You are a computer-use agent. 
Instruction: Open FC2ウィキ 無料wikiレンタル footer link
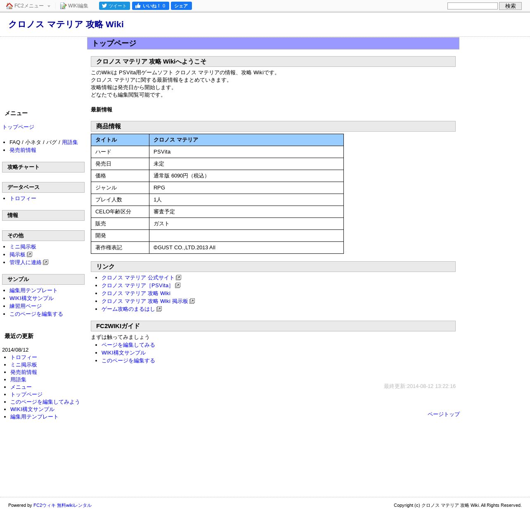tap(62, 505)
